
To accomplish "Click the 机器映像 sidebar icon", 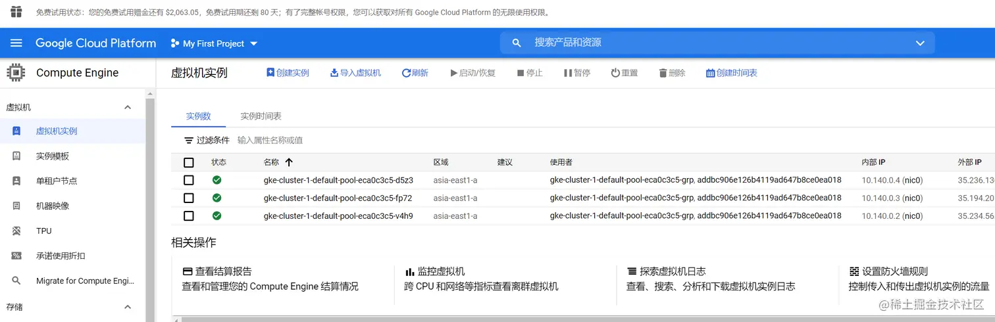I will click(x=16, y=206).
